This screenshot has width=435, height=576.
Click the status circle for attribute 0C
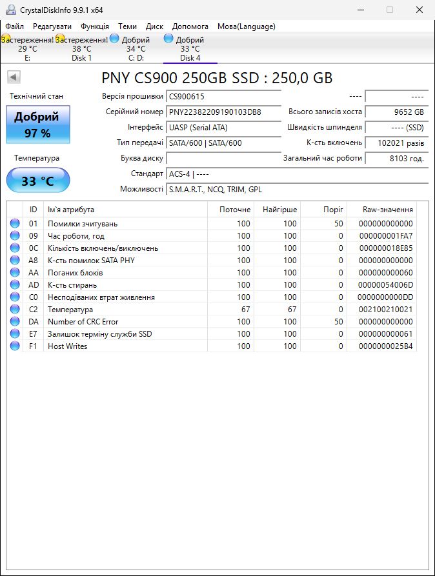pos(15,248)
